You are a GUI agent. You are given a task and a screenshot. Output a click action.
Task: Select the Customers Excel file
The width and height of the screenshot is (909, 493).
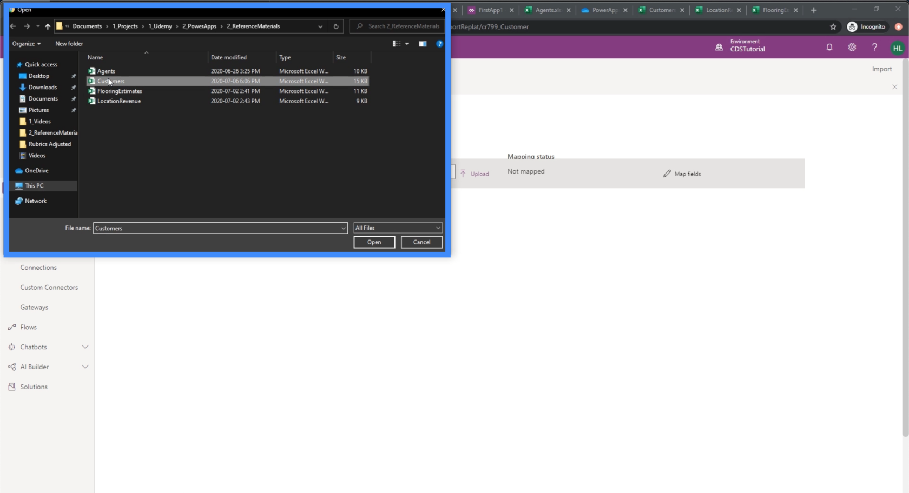(x=227, y=81)
